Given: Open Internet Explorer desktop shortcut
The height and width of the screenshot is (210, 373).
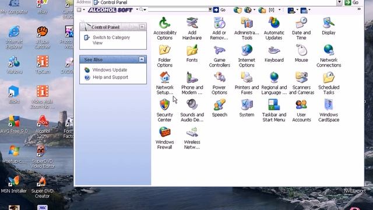Looking at the screenshot, I should pyautogui.click(x=14, y=37).
